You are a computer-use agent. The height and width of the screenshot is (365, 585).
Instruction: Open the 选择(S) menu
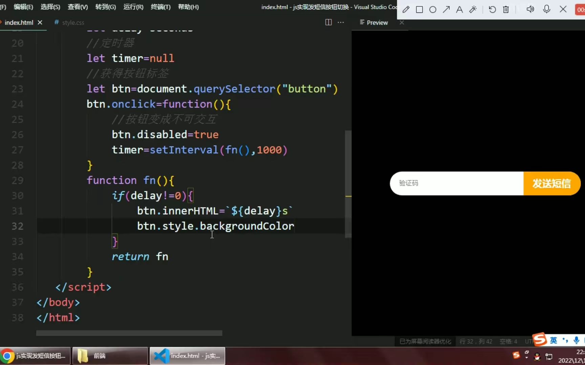tap(50, 7)
